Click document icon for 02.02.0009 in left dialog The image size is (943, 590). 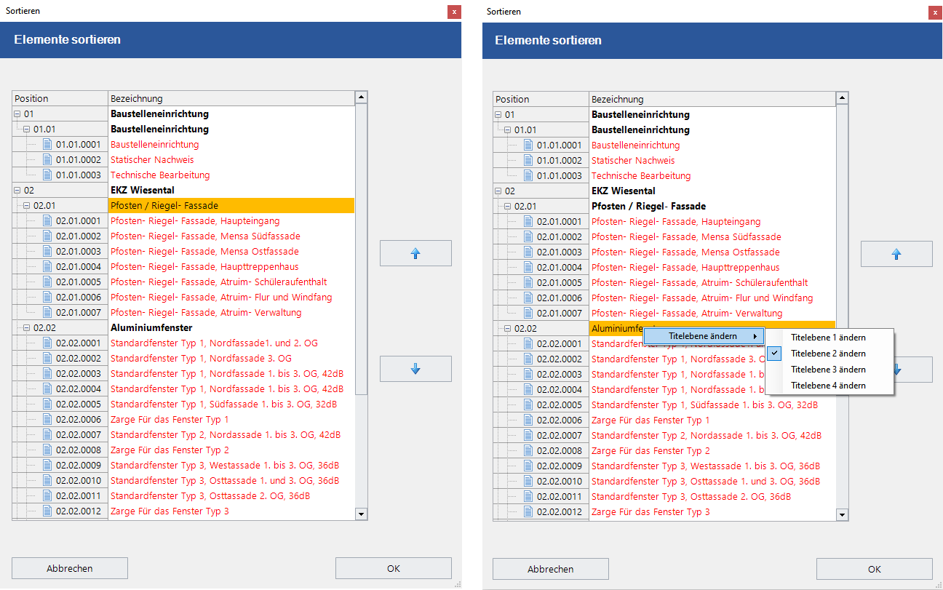pyautogui.click(x=48, y=466)
